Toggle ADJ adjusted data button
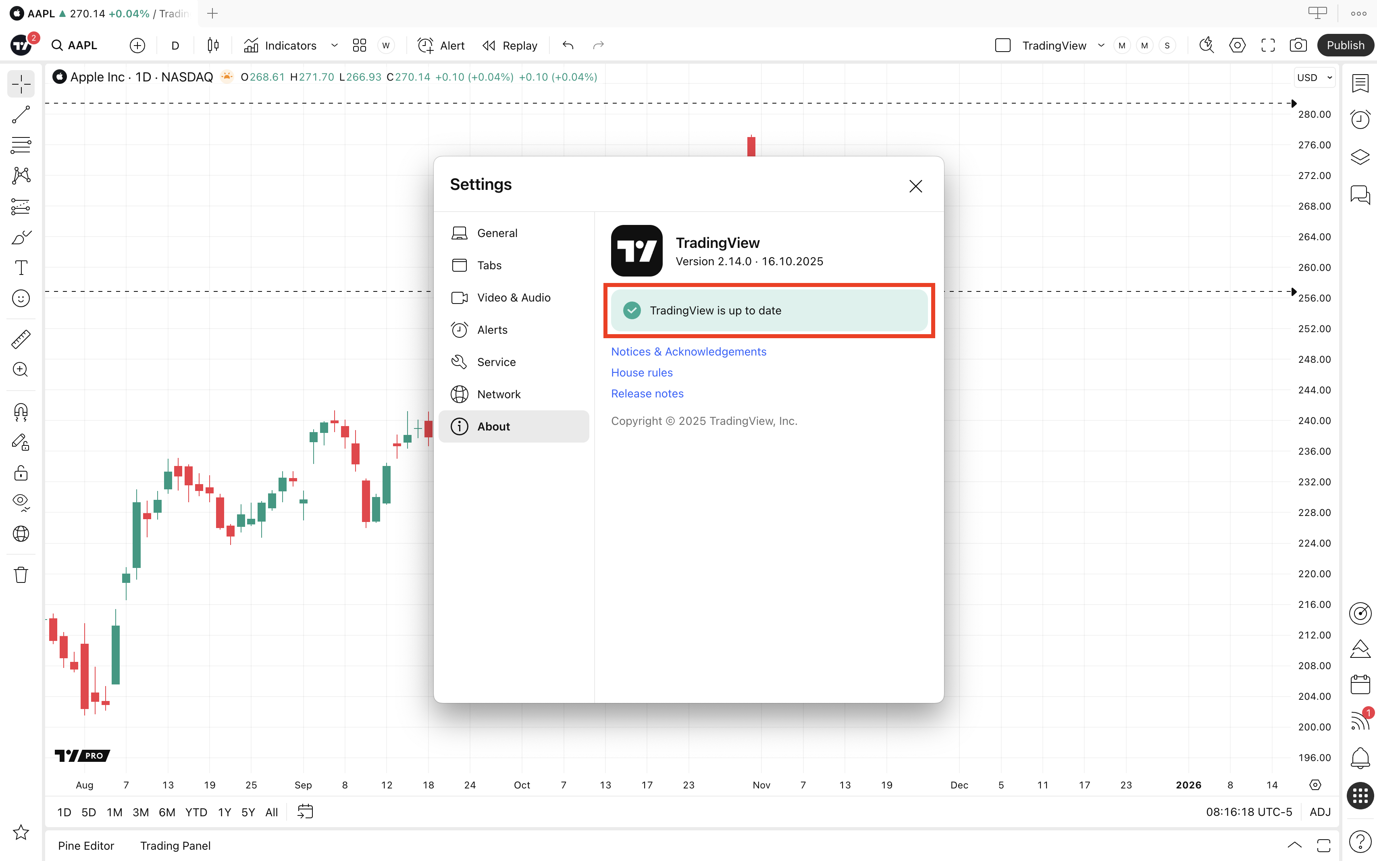This screenshot has height=861, width=1377. [x=1319, y=812]
